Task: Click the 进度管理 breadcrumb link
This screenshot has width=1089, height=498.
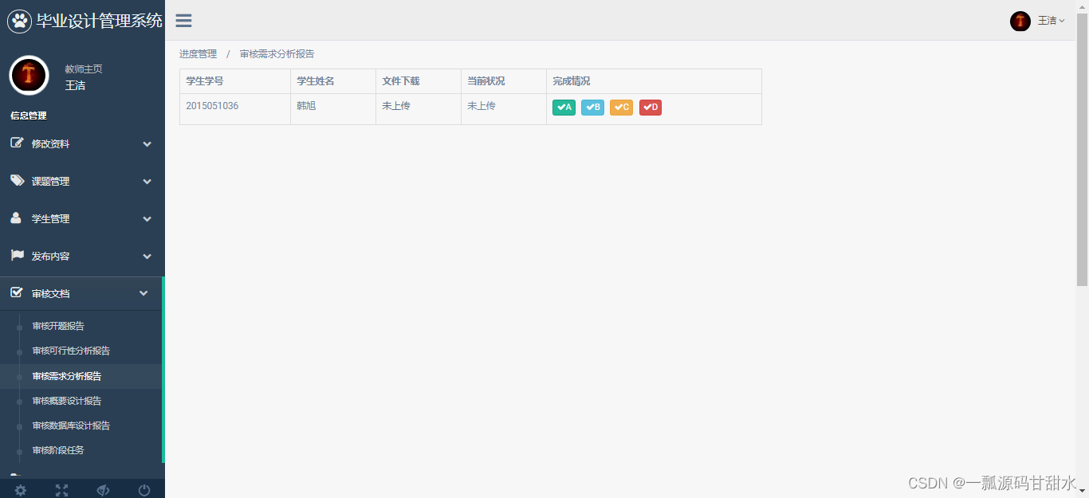Action: click(198, 54)
